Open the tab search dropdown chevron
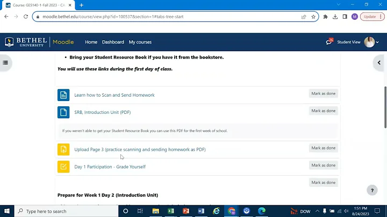Screen dimensions: 387x217 [x=339, y=4]
